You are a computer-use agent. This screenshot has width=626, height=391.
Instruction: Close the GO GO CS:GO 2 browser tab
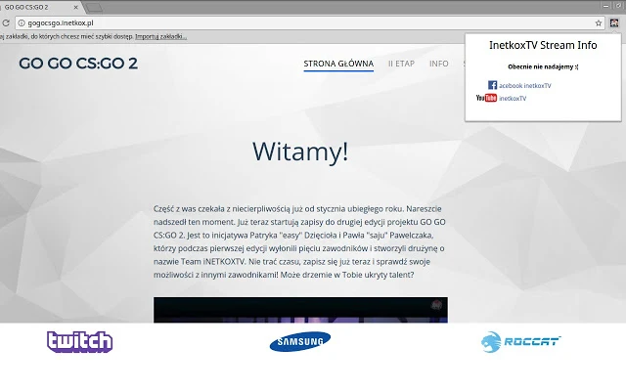pyautogui.click(x=76, y=7)
